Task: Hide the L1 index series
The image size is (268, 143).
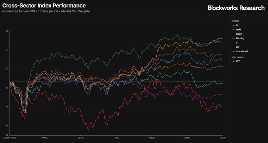Action: (x=237, y=42)
